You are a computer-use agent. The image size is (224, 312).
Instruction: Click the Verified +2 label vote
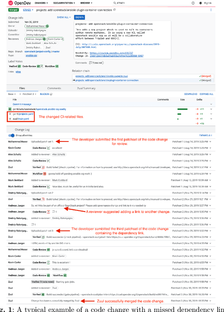tap(15, 66)
